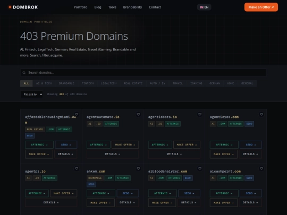Open Brandability in the navigation

click(132, 7)
